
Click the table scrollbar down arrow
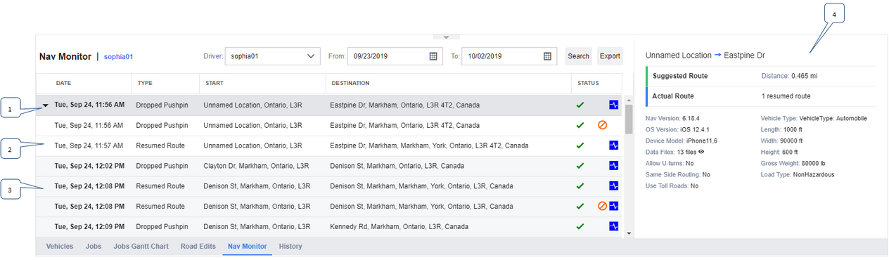[x=628, y=233]
